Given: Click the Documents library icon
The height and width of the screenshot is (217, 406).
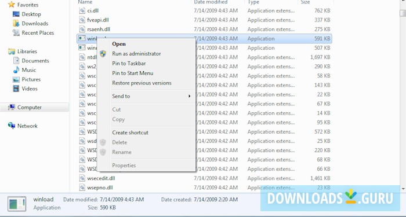Looking at the screenshot, I should tap(16, 61).
